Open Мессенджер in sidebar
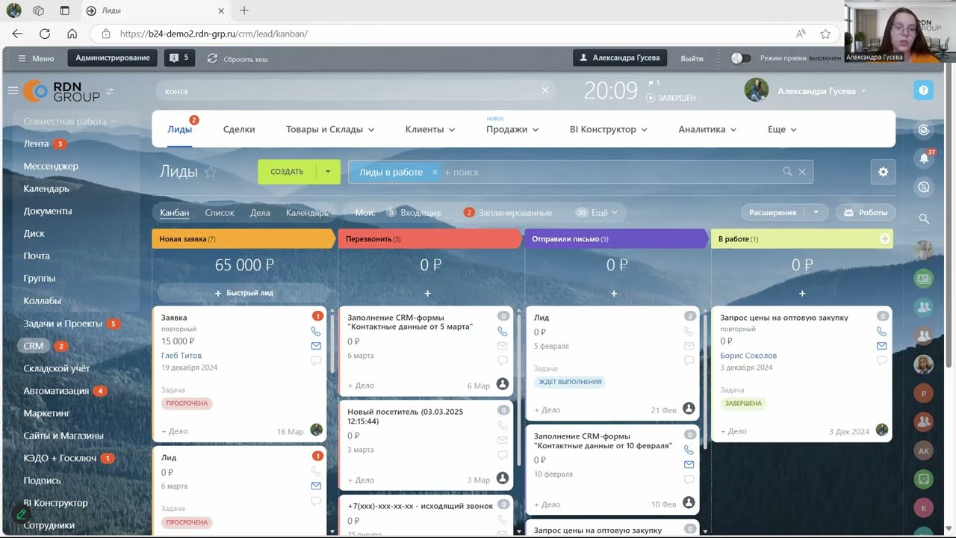The width and height of the screenshot is (956, 538). click(51, 166)
